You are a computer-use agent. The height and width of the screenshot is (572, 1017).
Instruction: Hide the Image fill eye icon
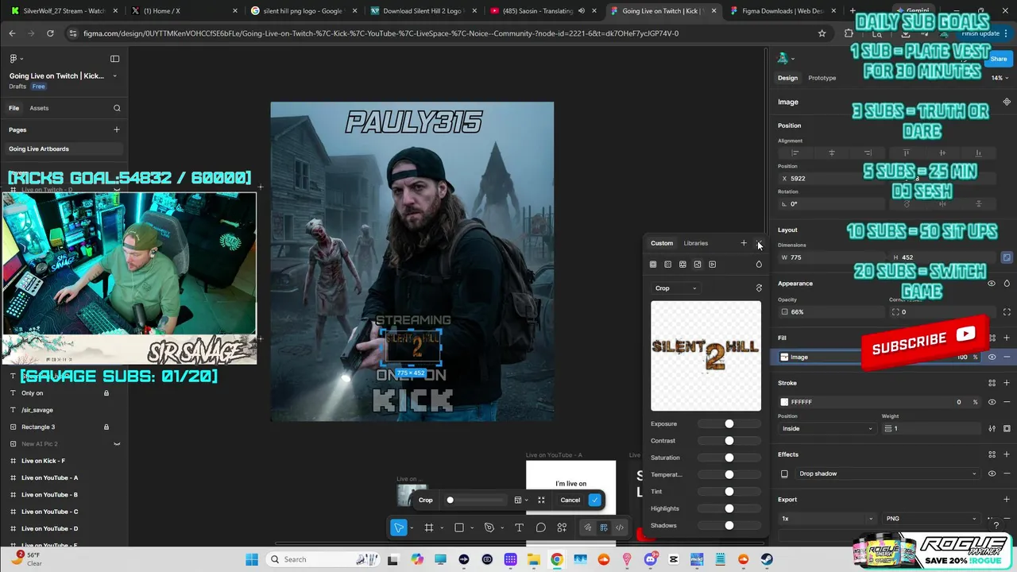click(992, 357)
